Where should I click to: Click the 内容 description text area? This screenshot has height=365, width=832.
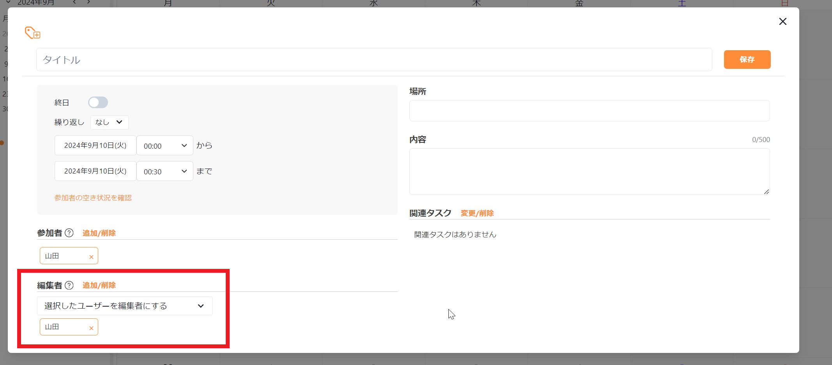[589, 171]
